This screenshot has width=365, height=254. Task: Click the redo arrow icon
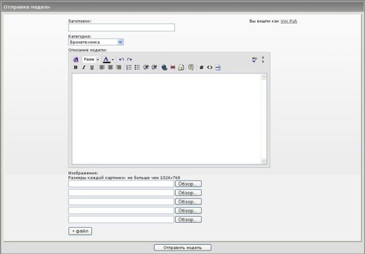pyautogui.click(x=129, y=59)
